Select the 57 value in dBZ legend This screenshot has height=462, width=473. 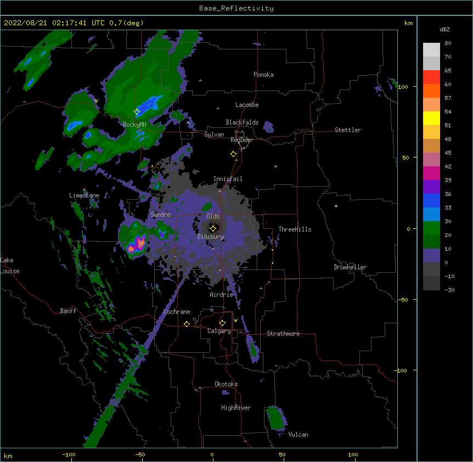(x=448, y=98)
